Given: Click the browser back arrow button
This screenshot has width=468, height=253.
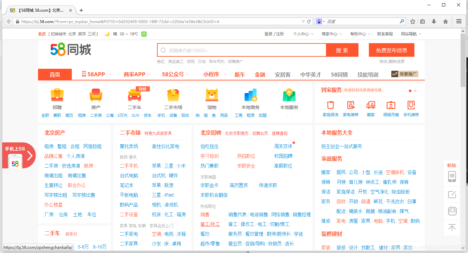Looking at the screenshot, I should (9, 21).
